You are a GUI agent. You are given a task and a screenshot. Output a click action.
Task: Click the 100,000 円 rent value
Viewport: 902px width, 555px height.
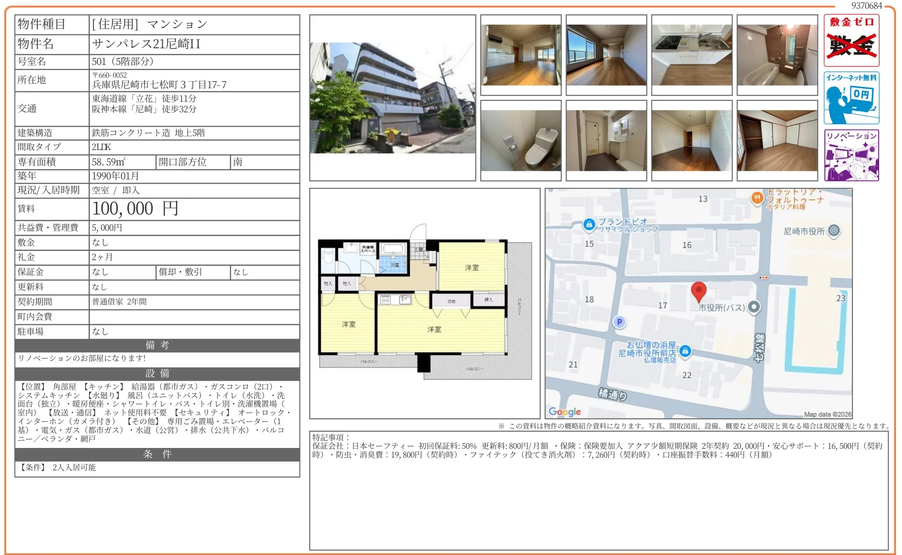135,209
